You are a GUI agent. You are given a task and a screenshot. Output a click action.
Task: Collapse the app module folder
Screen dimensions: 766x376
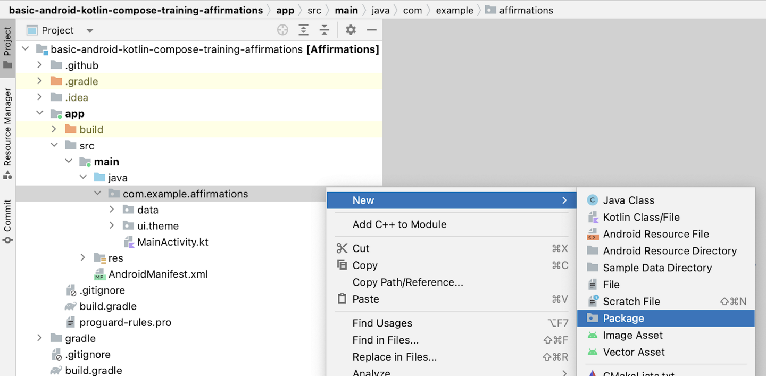(x=39, y=113)
